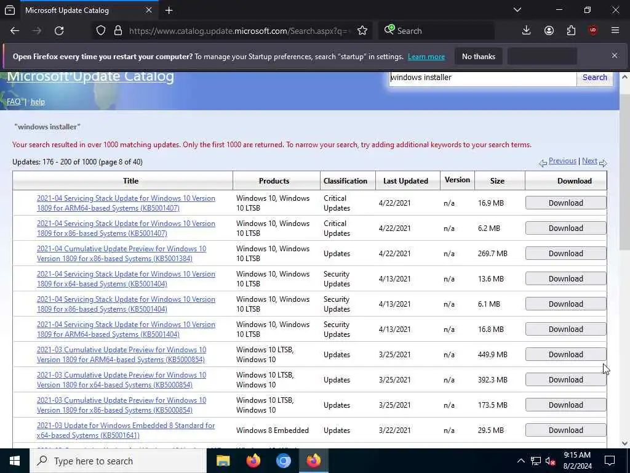This screenshot has height=473, width=630.
Task: Open the Learn more link
Action: pyautogui.click(x=426, y=57)
